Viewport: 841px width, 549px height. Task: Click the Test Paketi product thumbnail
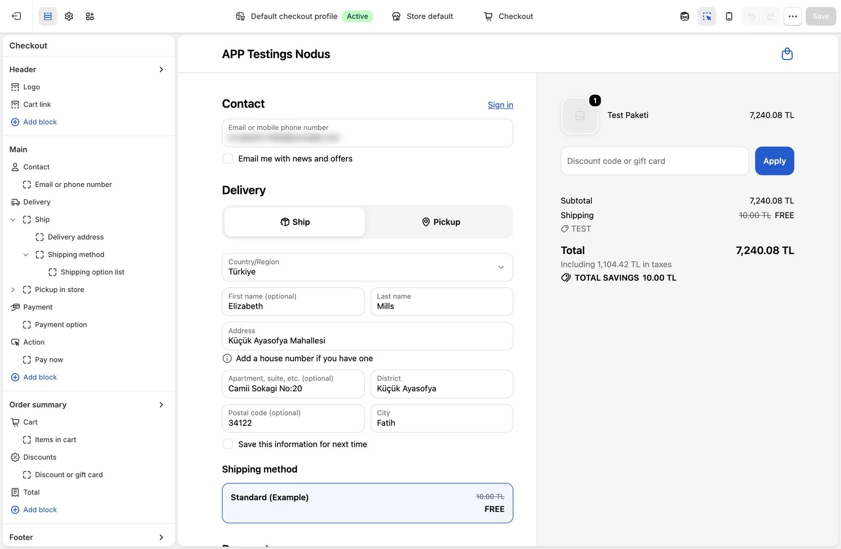click(580, 116)
